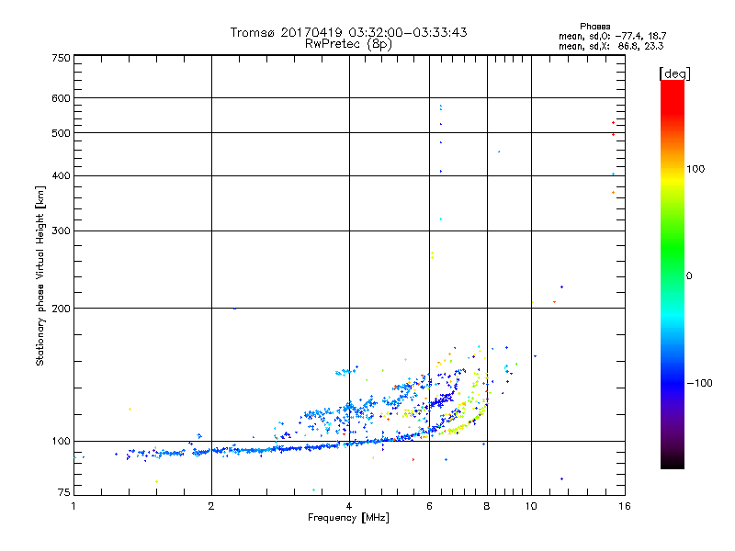The height and width of the screenshot is (551, 735).
Task: Click the "mean, sd,X: 86.8, 23.3" text
Action: [x=611, y=46]
